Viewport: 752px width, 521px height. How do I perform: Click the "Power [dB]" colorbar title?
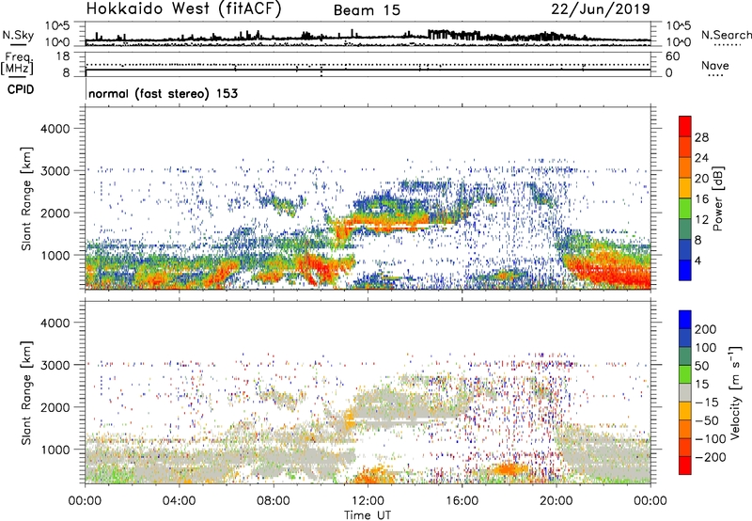tap(718, 198)
